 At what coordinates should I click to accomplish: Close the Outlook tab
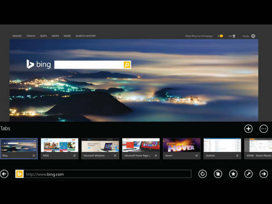pyautogui.click(x=237, y=155)
